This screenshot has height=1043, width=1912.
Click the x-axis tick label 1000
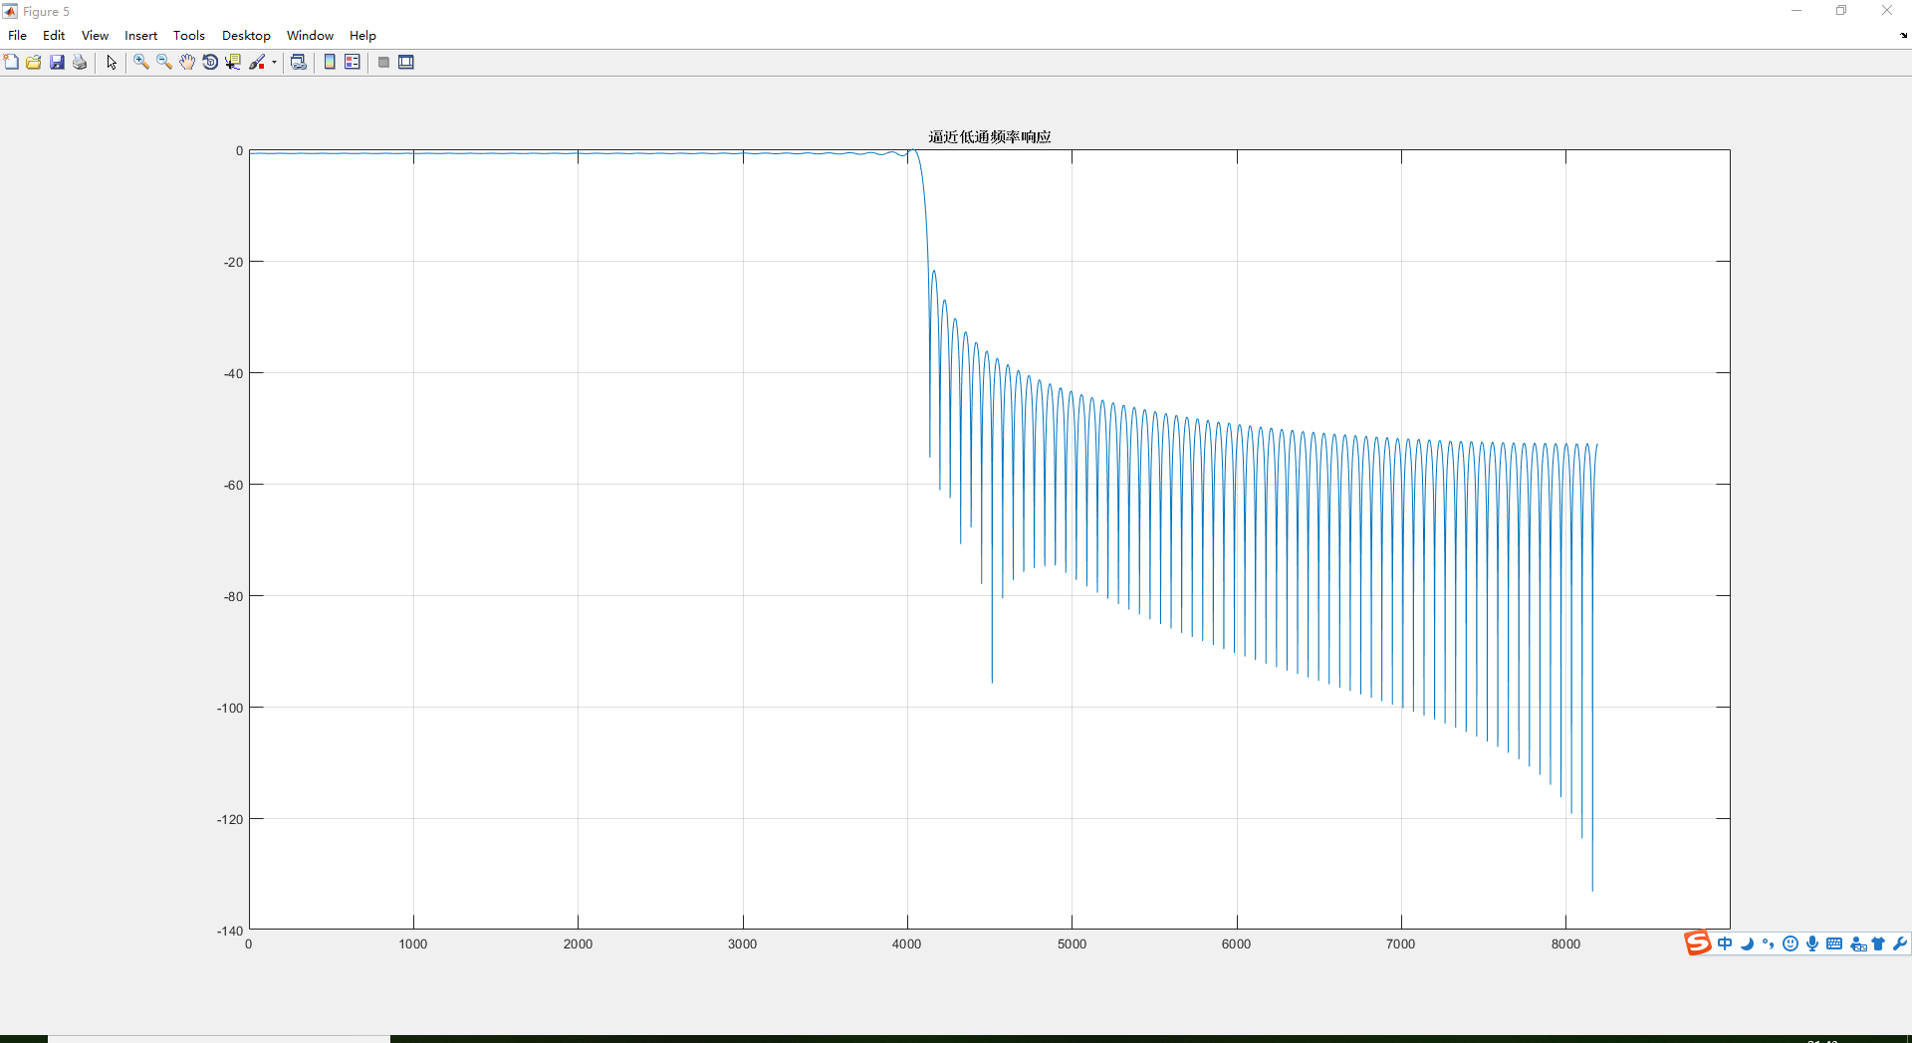click(413, 944)
